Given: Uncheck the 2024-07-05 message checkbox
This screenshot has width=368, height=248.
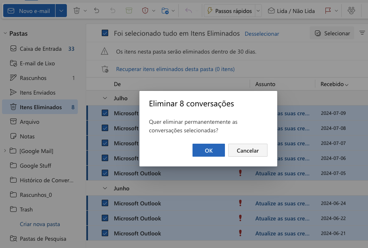Looking at the screenshot, I should pos(105,173).
